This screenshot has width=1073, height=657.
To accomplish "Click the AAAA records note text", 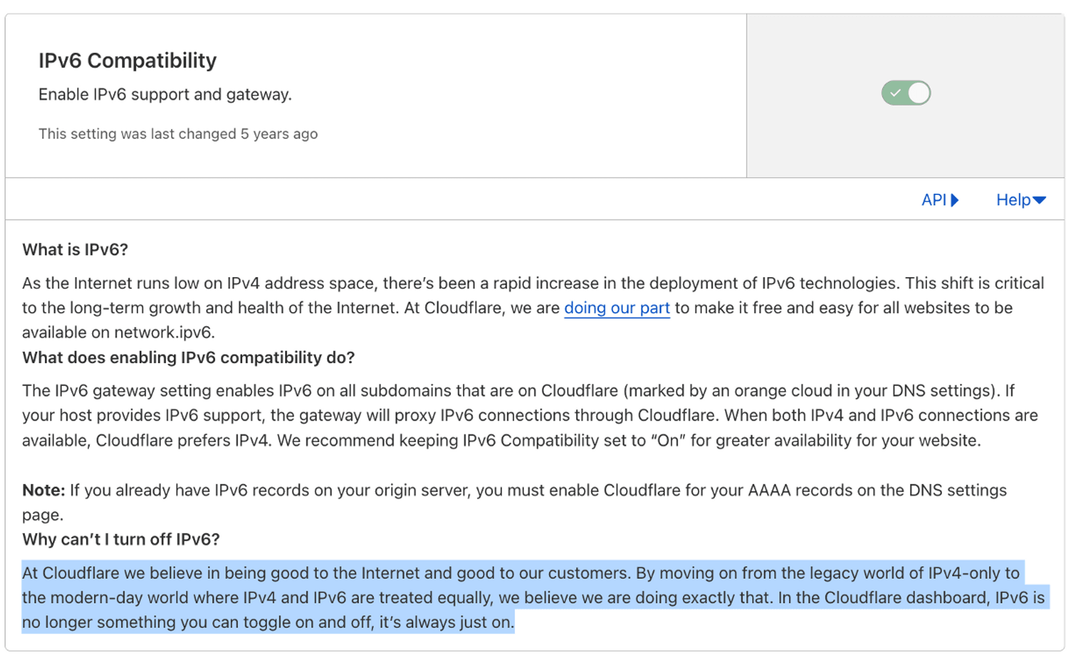I will [x=515, y=502].
